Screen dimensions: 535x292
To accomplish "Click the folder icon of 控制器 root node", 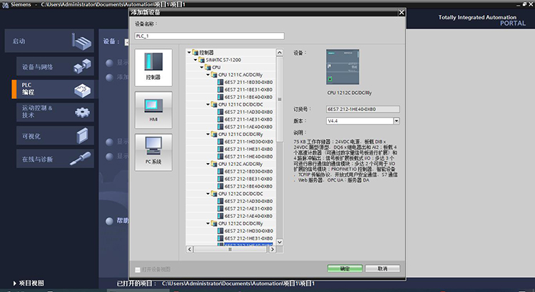I will (x=195, y=53).
